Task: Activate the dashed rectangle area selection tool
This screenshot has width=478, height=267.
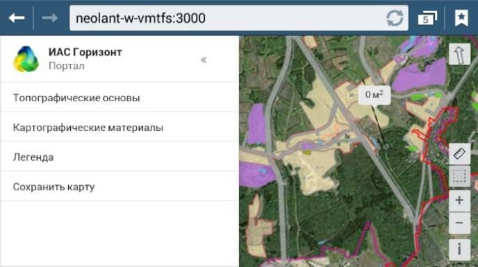Action: pyautogui.click(x=459, y=176)
